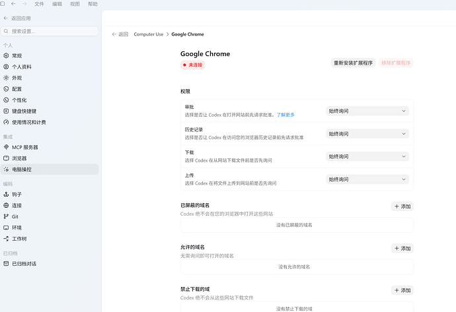
Task: Click the 重新安装扩展程序 button
Action: tap(353, 63)
